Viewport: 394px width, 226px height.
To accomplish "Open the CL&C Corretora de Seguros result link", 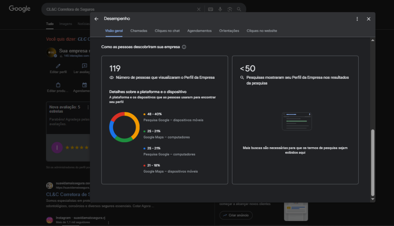I will [68, 194].
